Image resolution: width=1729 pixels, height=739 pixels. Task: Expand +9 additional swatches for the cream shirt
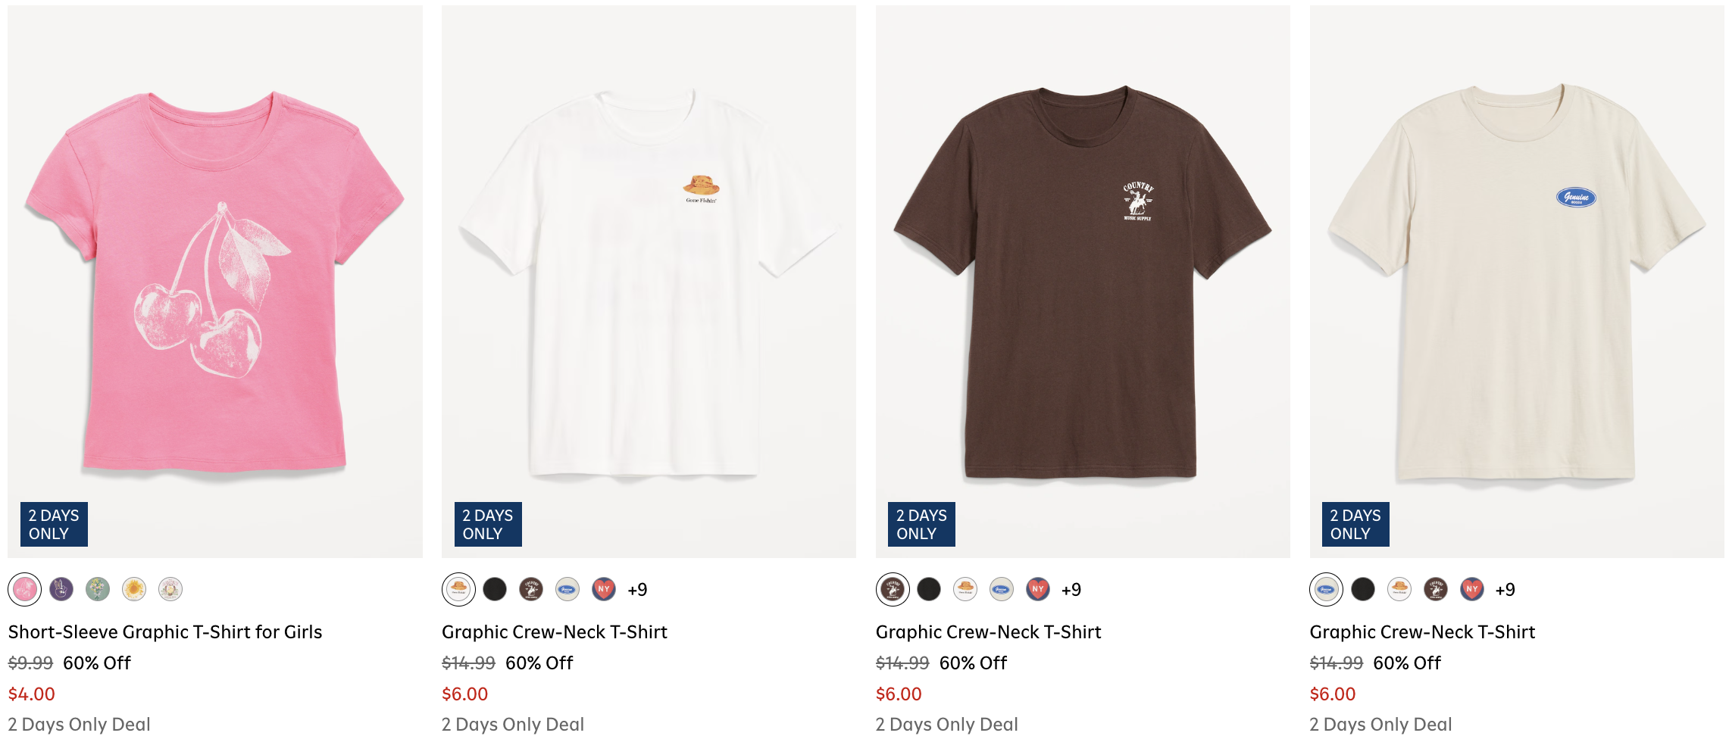(1505, 590)
